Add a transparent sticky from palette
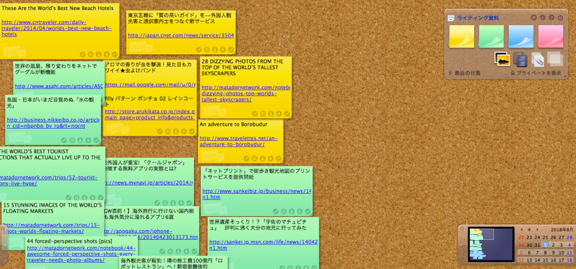576x269 pixels. (x=554, y=59)
